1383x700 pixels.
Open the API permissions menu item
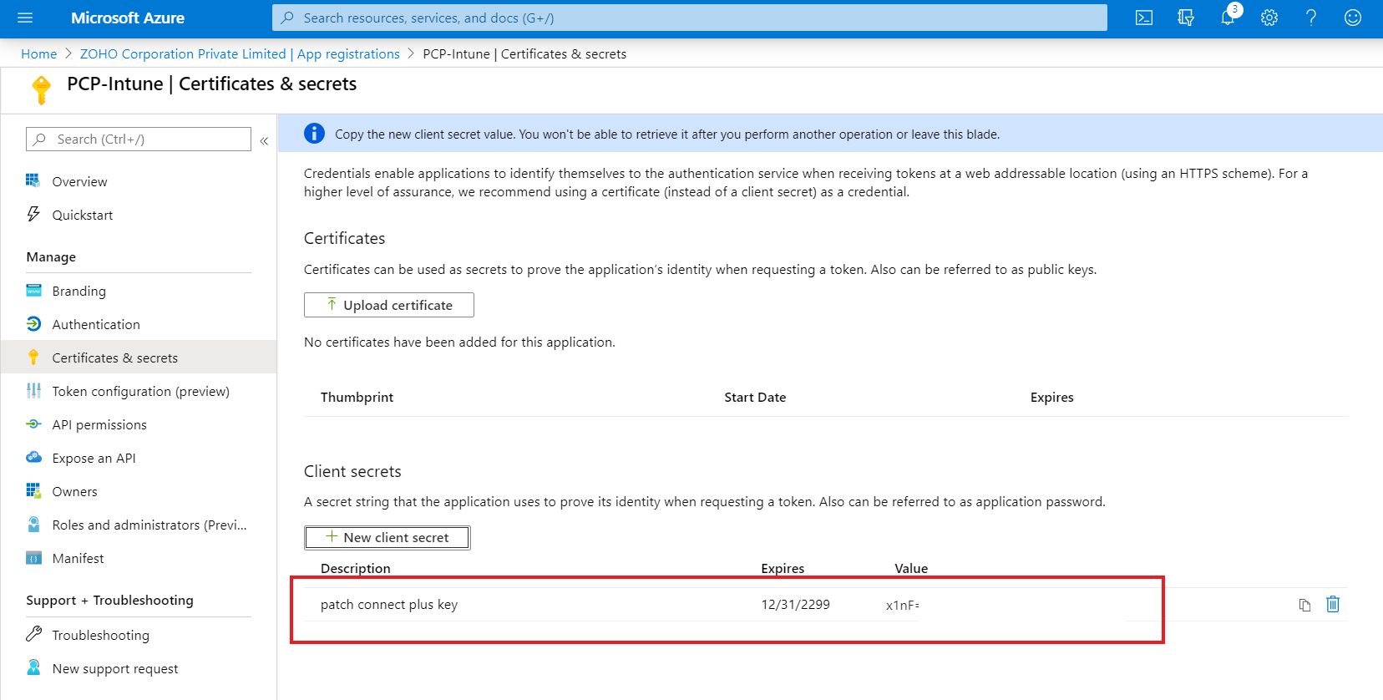click(x=99, y=424)
